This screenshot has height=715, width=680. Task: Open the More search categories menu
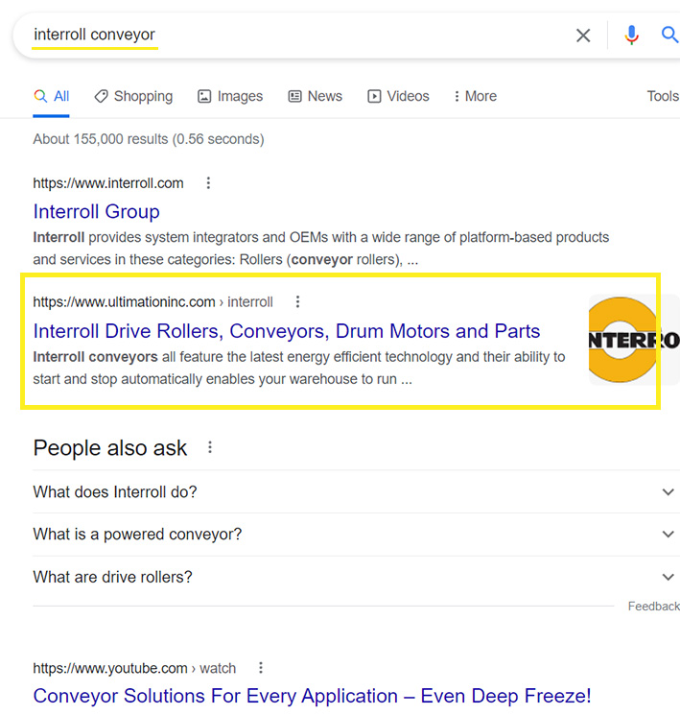tap(475, 96)
